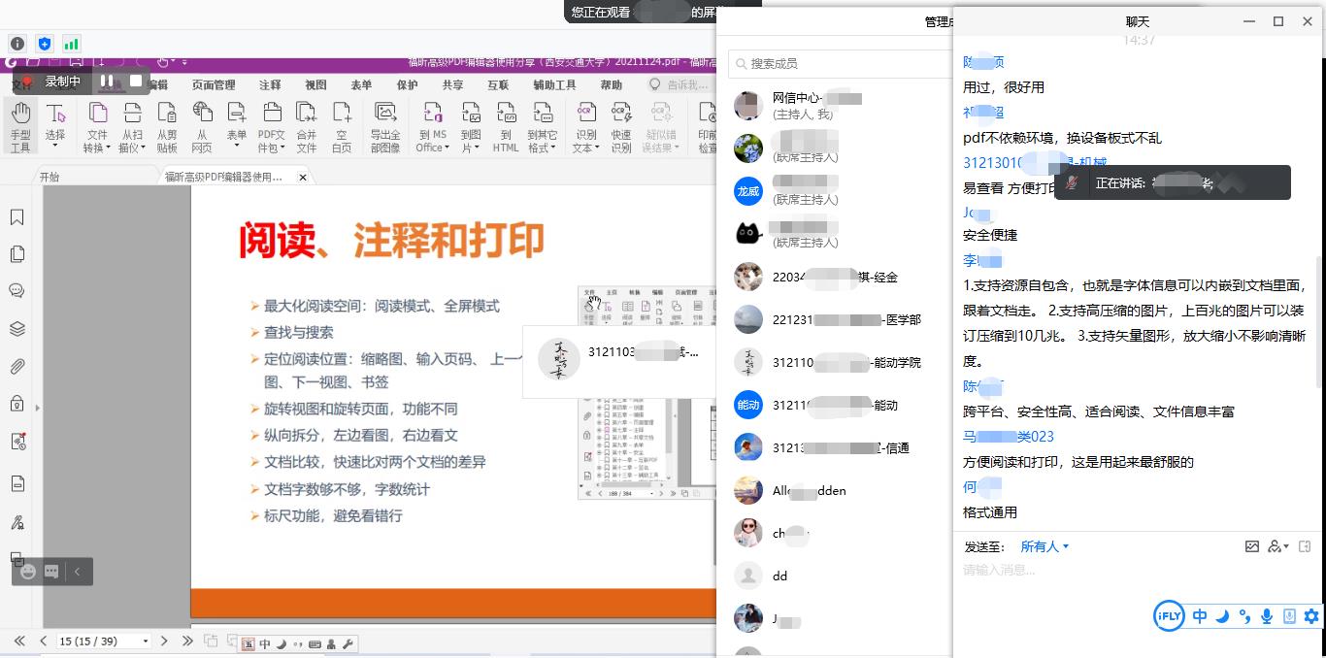Click 导出全部图像 export all images
This screenshot has height=658, width=1326.
coord(385,126)
